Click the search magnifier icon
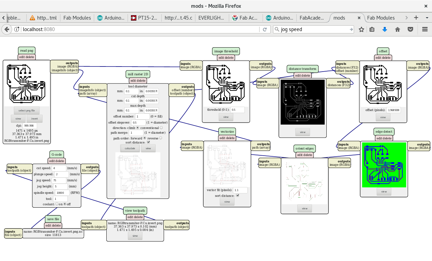This screenshot has width=432, height=261. (x=277, y=29)
